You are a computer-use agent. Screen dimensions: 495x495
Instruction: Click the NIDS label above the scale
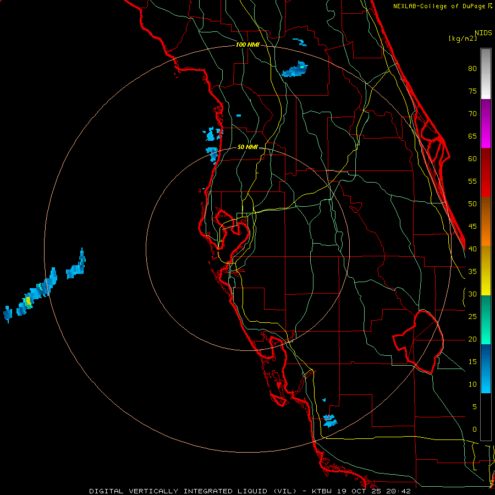(x=483, y=33)
